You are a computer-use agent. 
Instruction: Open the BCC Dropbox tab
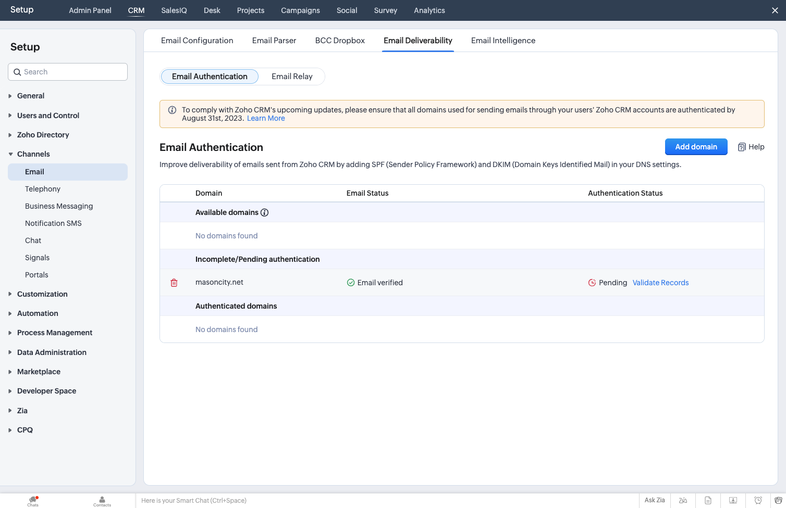click(340, 41)
